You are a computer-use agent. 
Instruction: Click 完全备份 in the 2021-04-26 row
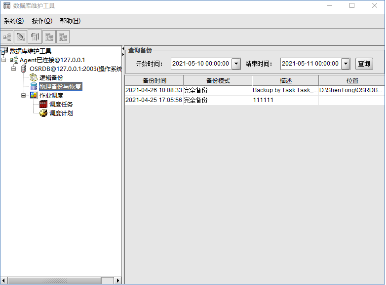[x=218, y=90]
